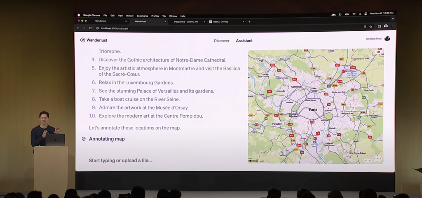Click Paris-Charles de Gaulle airport icon
The image size is (422, 198).
[352, 71]
